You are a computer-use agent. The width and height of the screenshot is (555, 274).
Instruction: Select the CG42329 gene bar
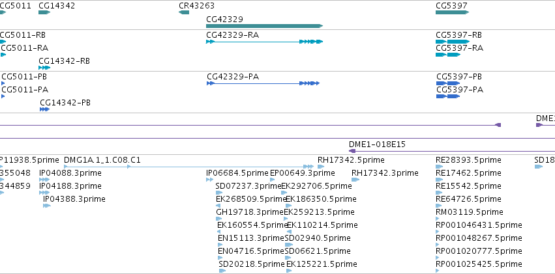264,26
